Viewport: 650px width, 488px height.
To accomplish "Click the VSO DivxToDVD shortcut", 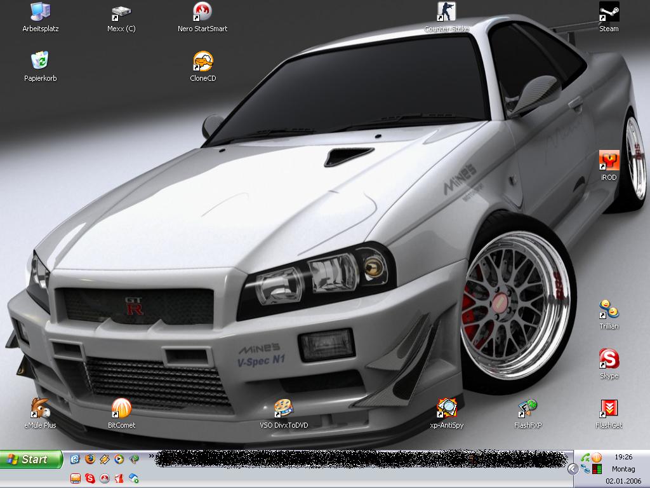I will point(284,409).
